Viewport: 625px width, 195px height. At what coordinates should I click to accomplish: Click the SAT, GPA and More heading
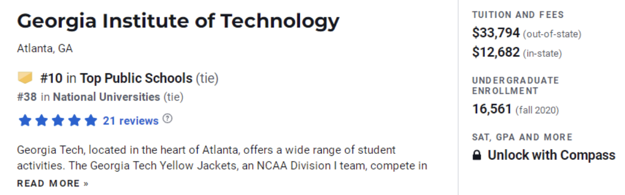tap(522, 137)
